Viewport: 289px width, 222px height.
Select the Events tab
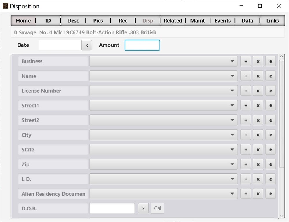[223, 21]
